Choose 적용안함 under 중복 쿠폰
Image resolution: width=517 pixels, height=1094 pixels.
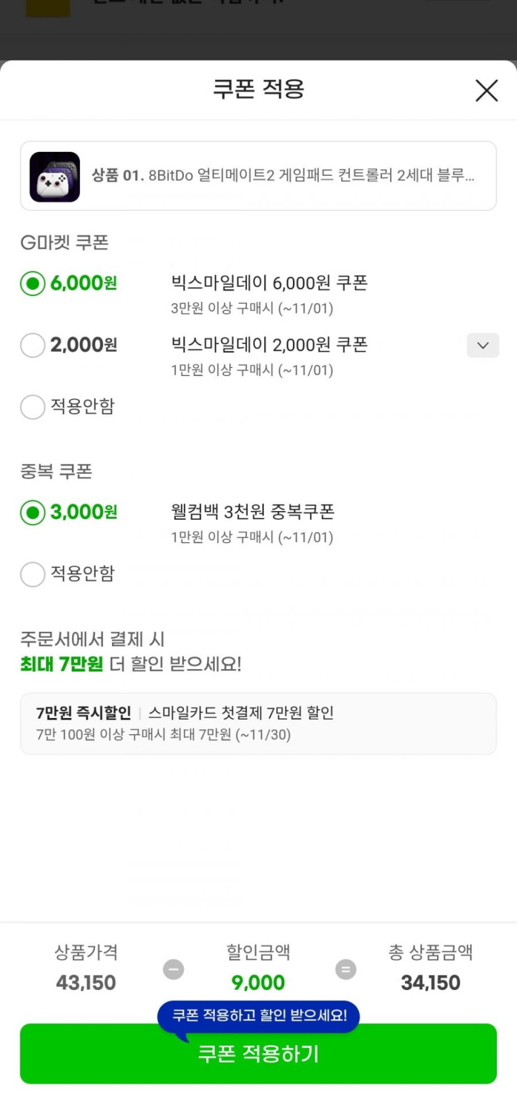(33, 574)
